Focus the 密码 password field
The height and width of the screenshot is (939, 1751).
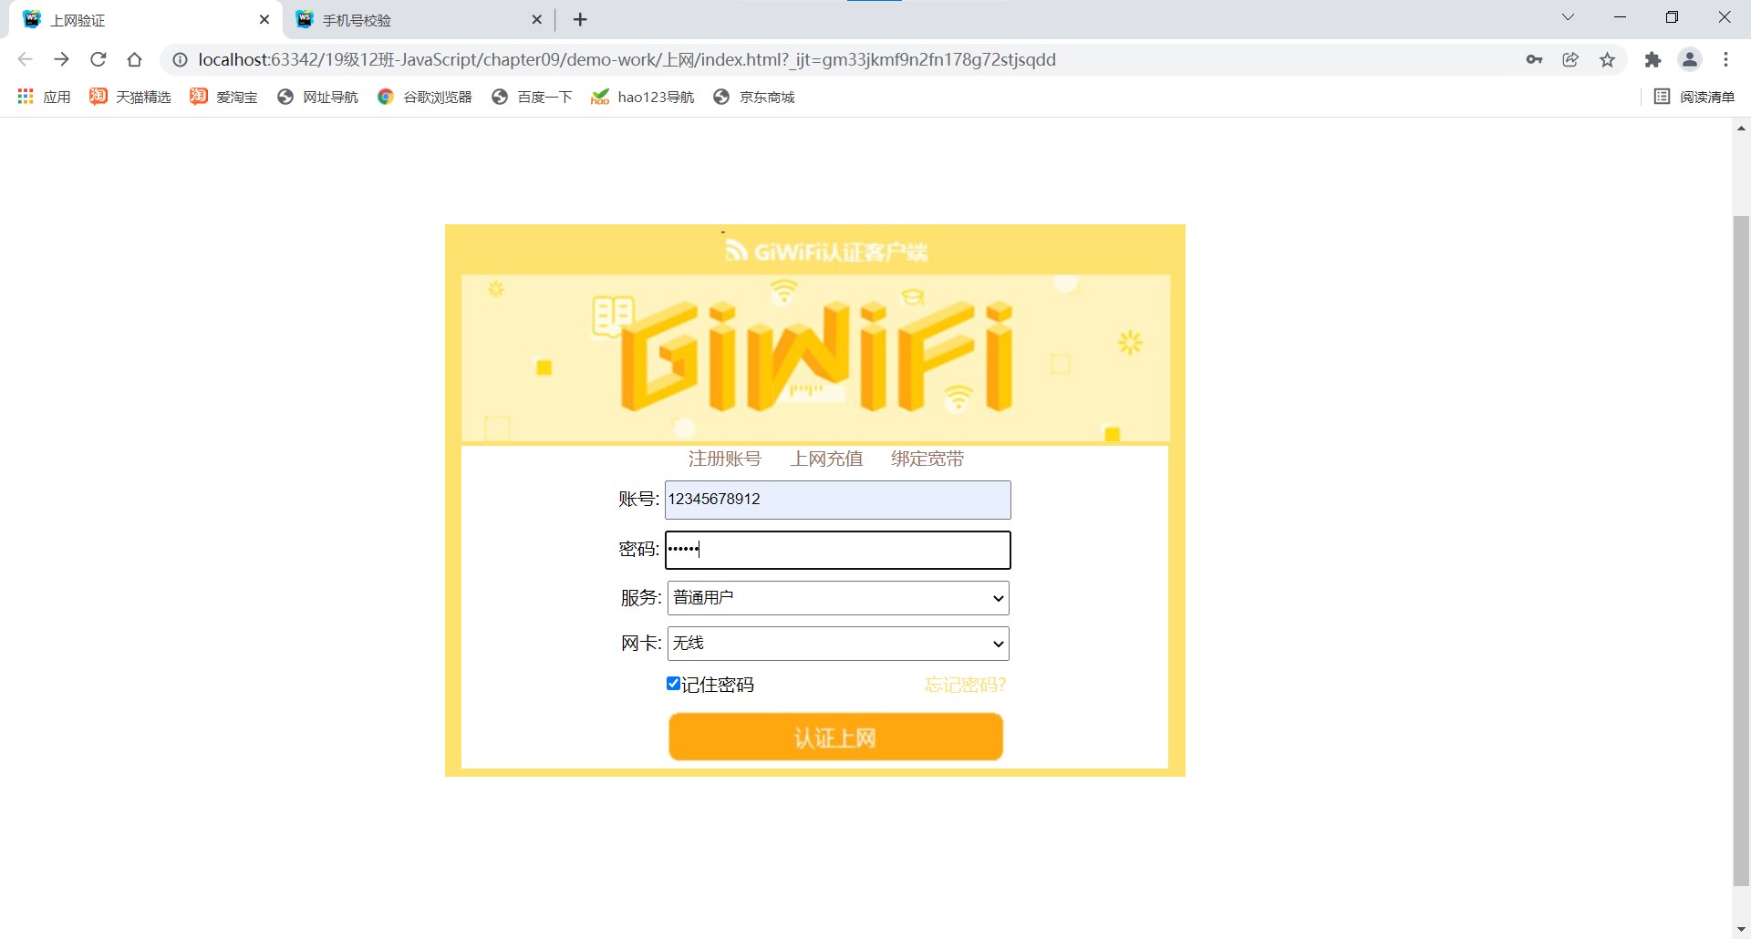point(838,550)
